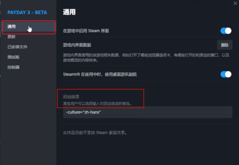Click the Steam 家庭共享 notice text
This screenshot has height=165, width=239.
coord(97,132)
